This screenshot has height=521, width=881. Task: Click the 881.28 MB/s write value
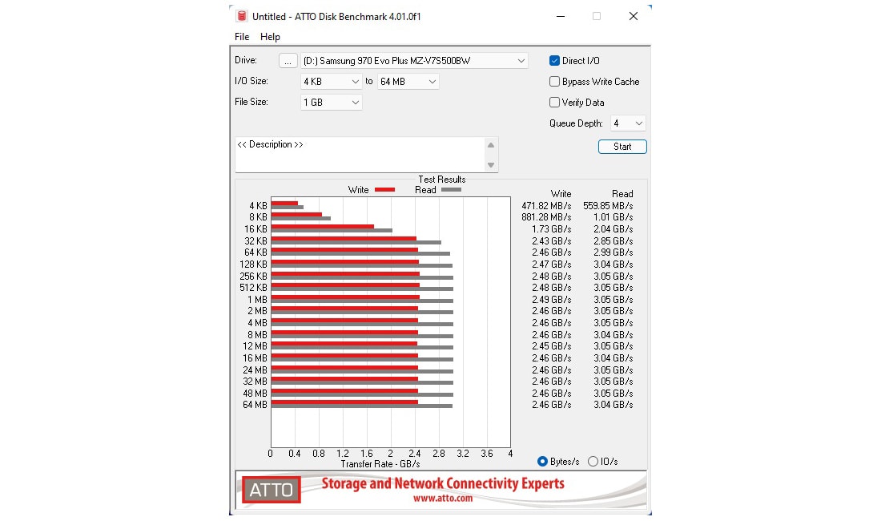pyautogui.click(x=546, y=217)
